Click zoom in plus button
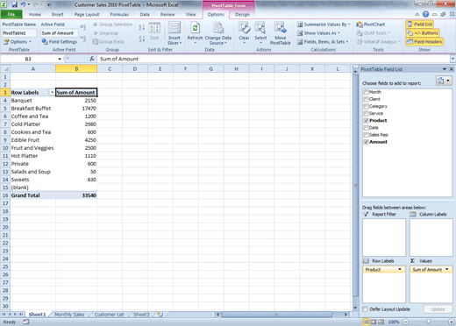This screenshot has width=456, height=326. click(452, 322)
